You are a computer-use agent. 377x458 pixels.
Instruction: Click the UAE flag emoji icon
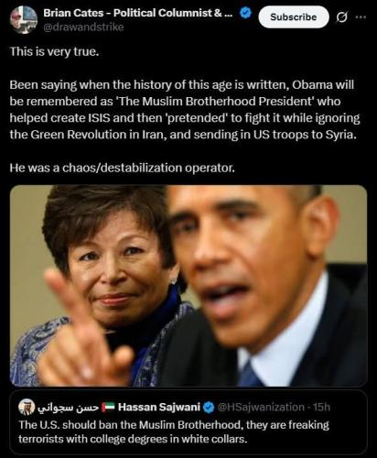pos(108,407)
